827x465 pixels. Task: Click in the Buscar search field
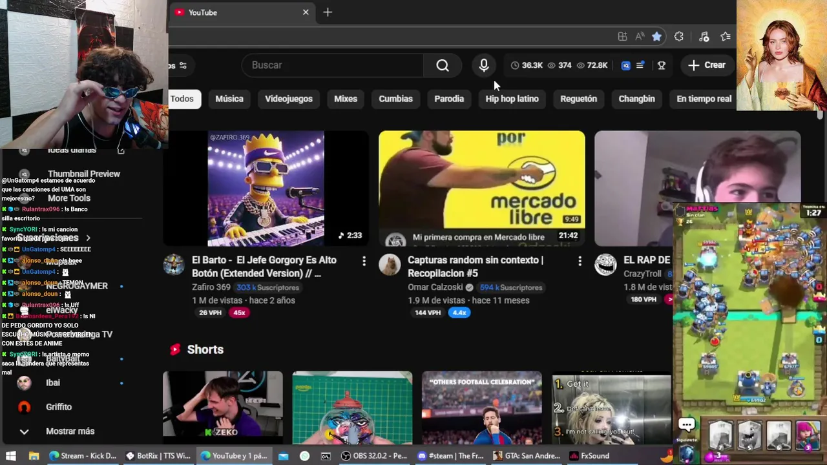tap(333, 65)
